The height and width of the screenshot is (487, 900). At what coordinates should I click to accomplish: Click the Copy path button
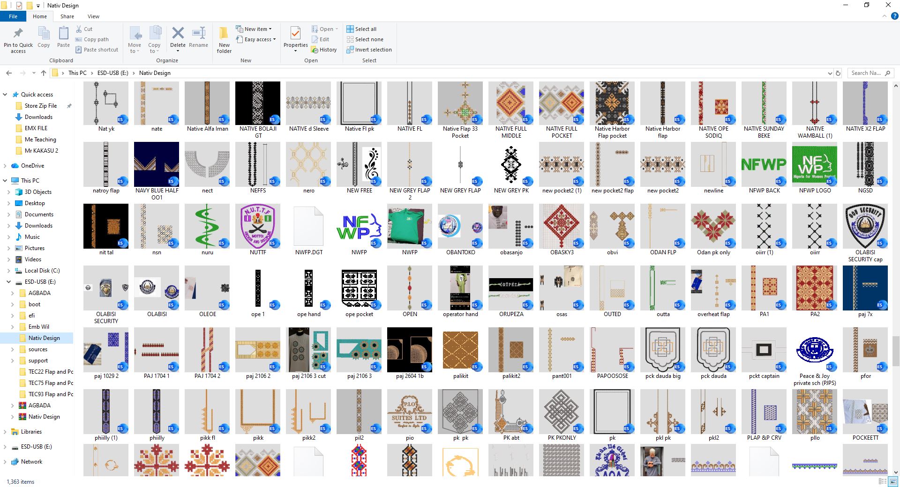pyautogui.click(x=92, y=39)
